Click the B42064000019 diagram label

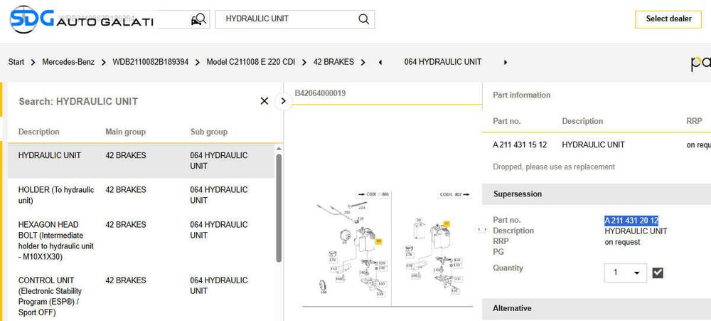320,93
